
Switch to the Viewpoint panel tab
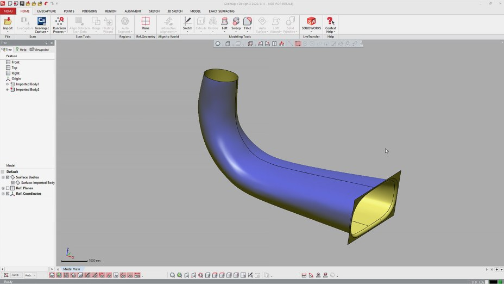[x=39, y=50]
